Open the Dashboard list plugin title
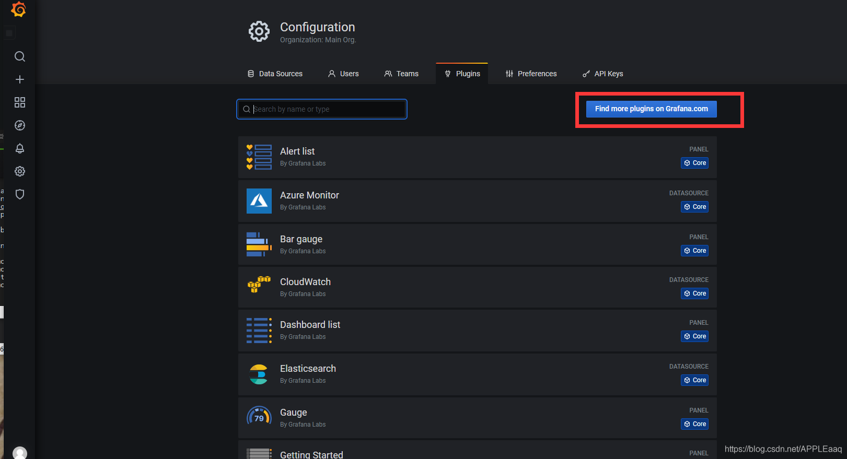 point(310,325)
